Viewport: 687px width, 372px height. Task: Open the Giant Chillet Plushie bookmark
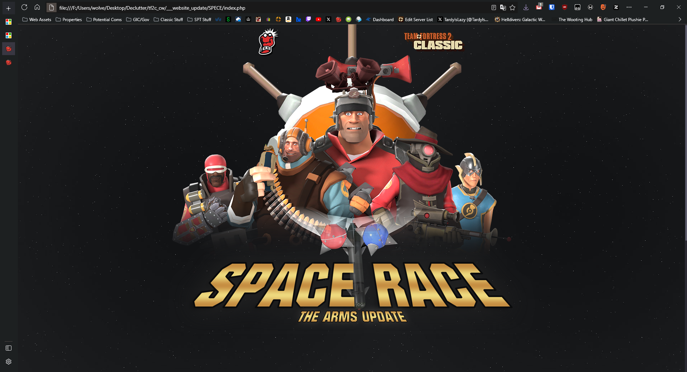pos(622,20)
